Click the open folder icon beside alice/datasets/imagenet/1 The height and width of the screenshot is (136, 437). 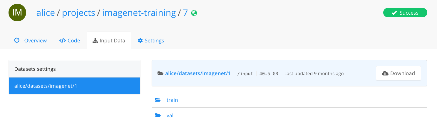click(x=160, y=73)
